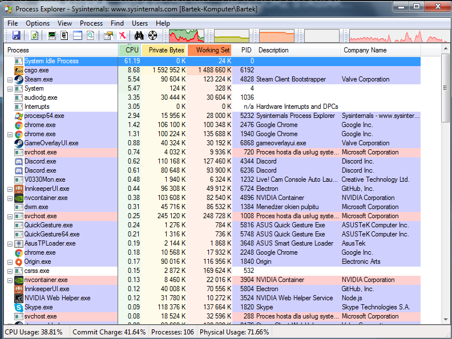Click the Save toolbar icon
The width and height of the screenshot is (452, 339).
16,36
